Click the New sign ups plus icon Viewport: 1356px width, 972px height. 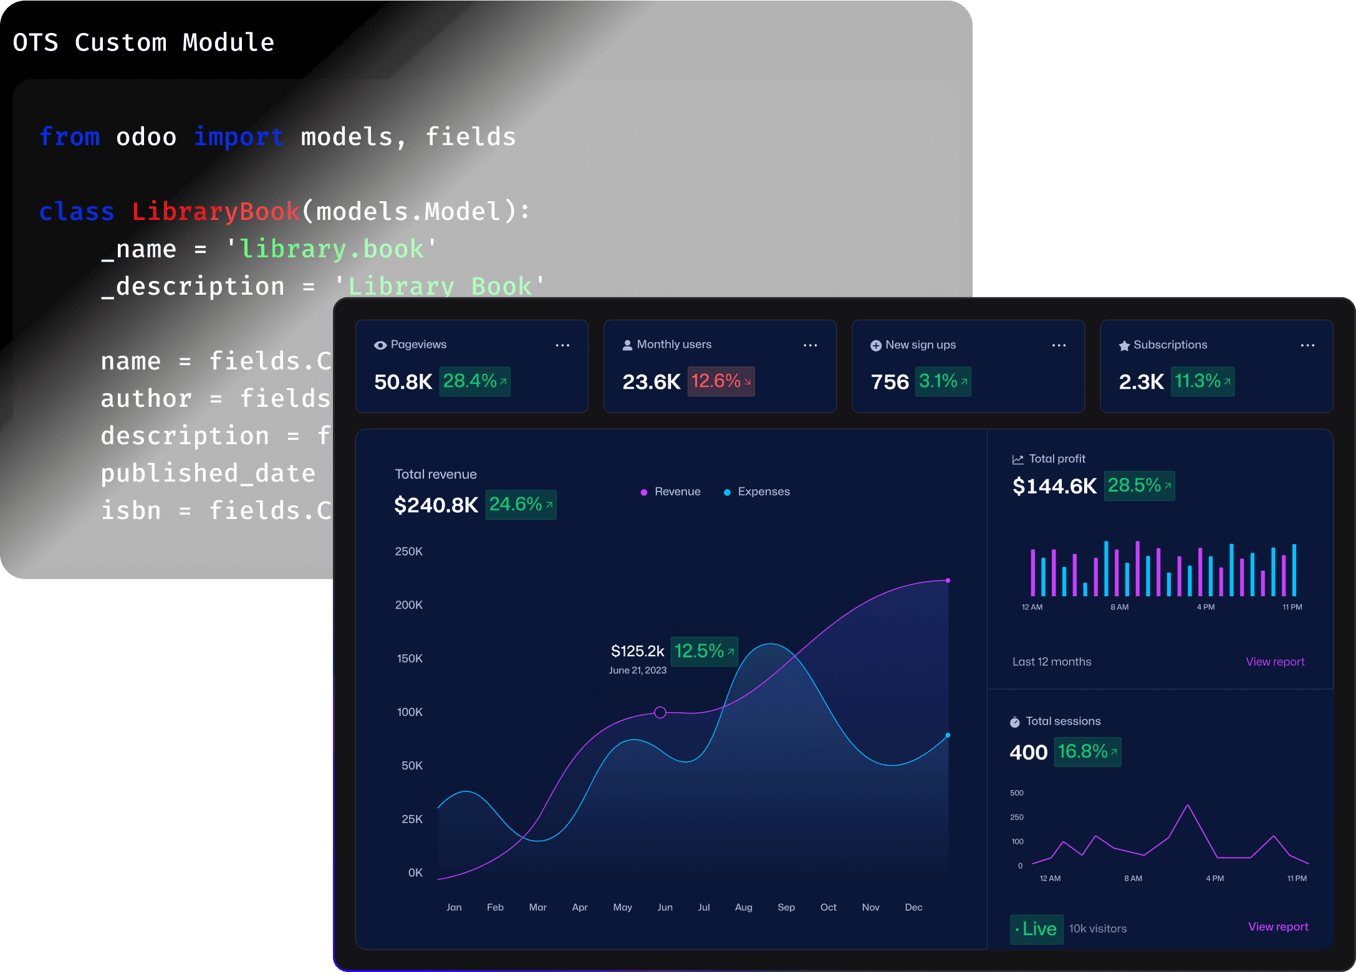(875, 345)
